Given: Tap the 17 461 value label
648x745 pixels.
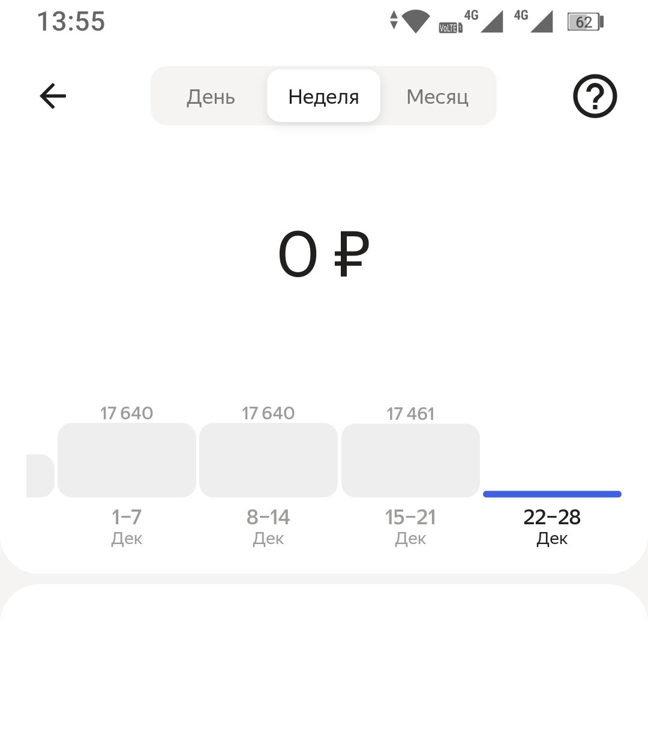Looking at the screenshot, I should (x=410, y=414).
